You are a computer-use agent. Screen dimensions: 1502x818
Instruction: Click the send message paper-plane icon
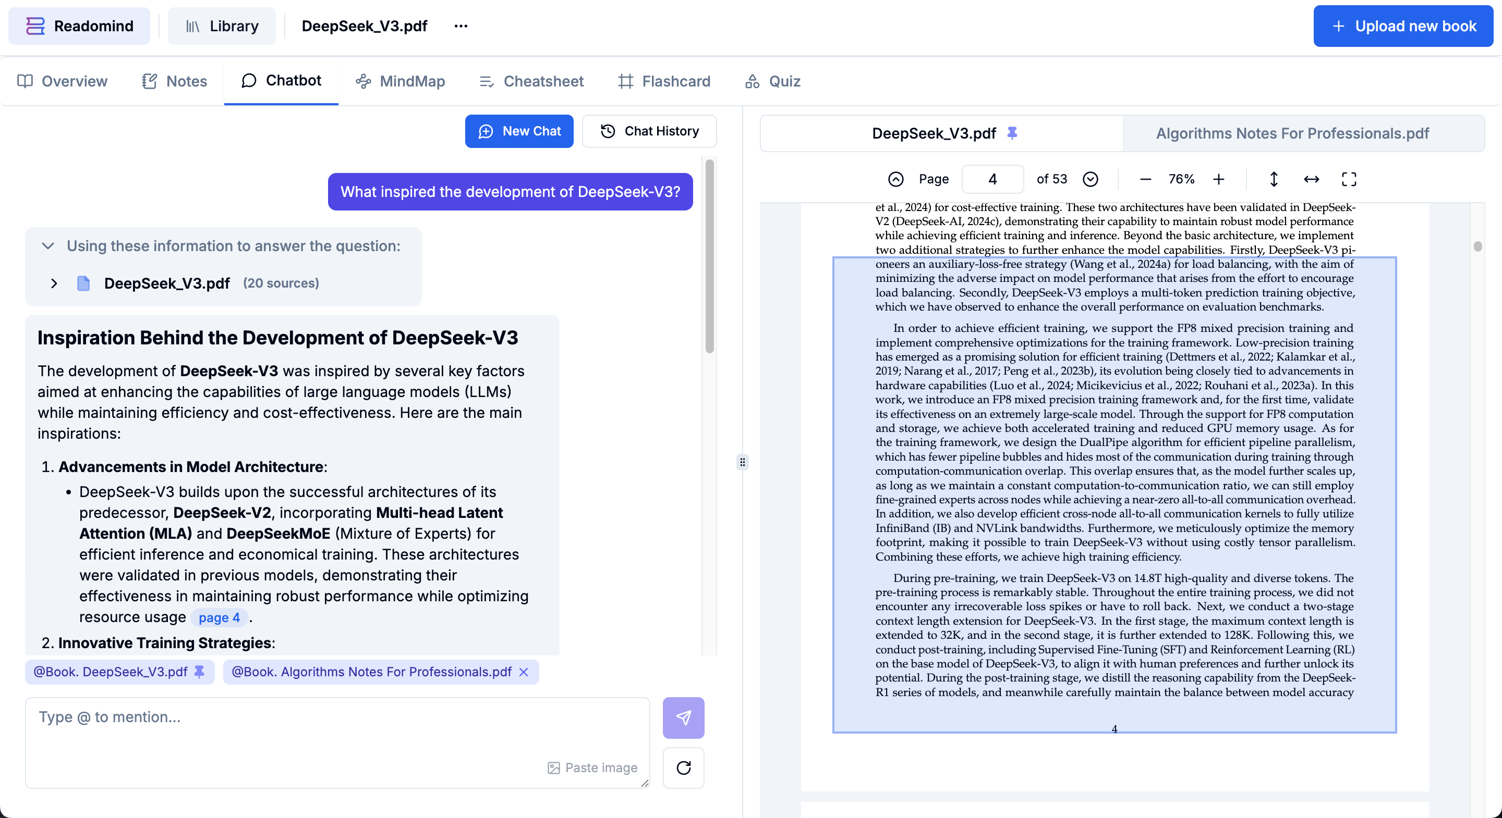[x=683, y=717]
